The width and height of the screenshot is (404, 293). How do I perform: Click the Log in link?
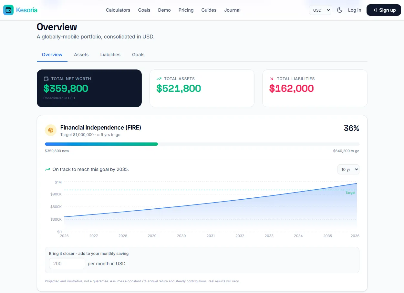[355, 10]
